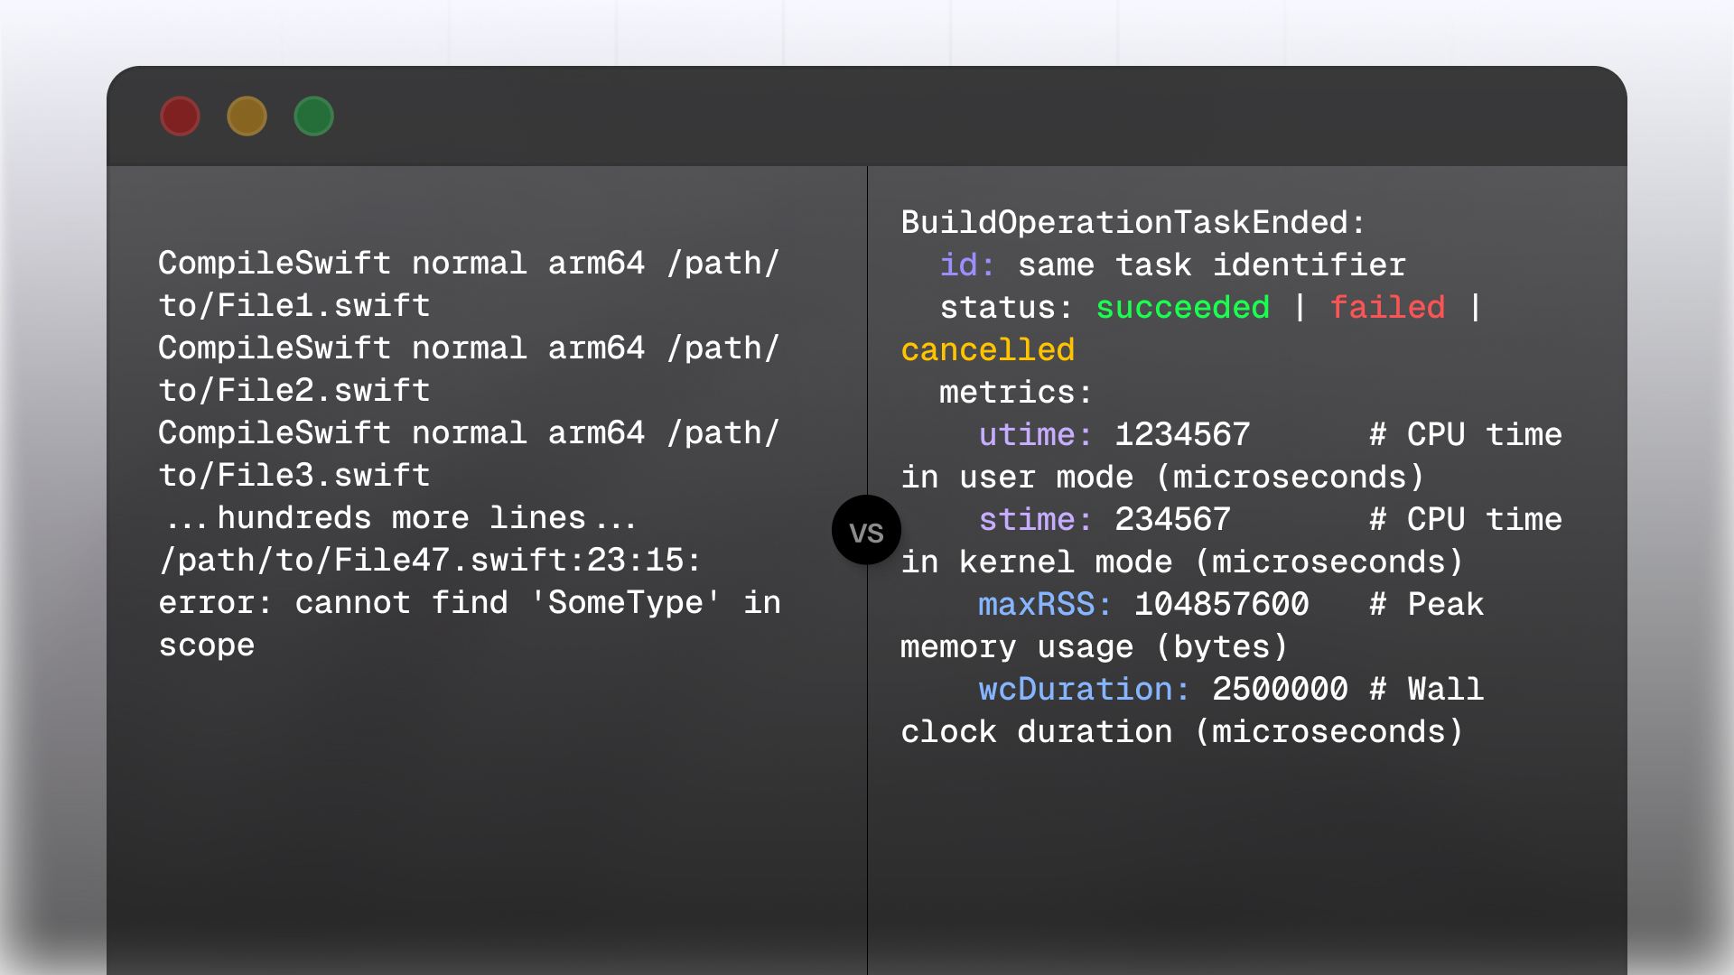Click the metrics: label
Image resolution: width=1734 pixels, height=975 pixels.
click(1015, 393)
